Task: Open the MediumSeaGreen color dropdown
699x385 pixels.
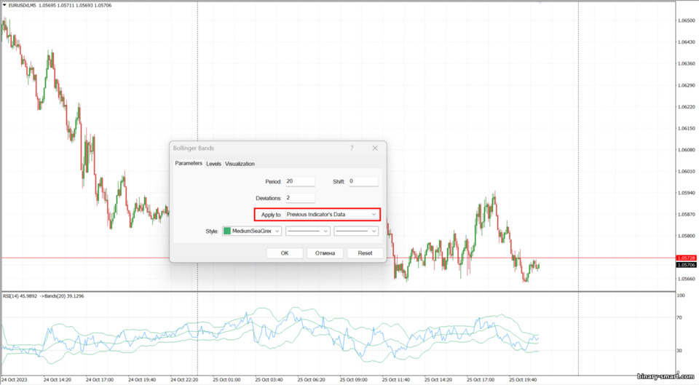Action: click(252, 231)
